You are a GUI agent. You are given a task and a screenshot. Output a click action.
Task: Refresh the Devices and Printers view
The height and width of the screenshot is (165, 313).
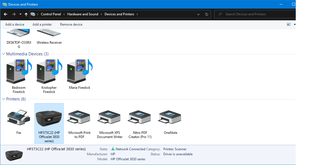click(x=207, y=14)
